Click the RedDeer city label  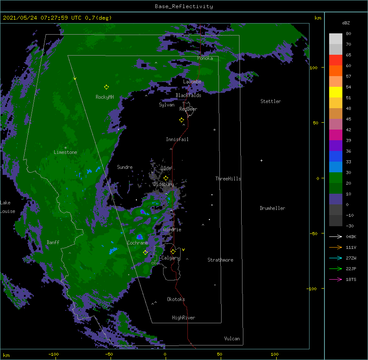[188, 109]
